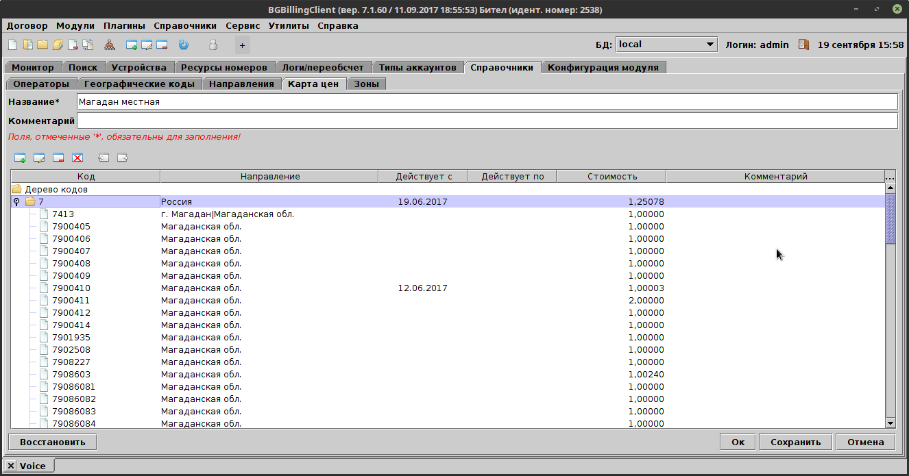Screen dimensions: 909x476
Task: Edit selected code with the pencil icon
Action: 39,158
